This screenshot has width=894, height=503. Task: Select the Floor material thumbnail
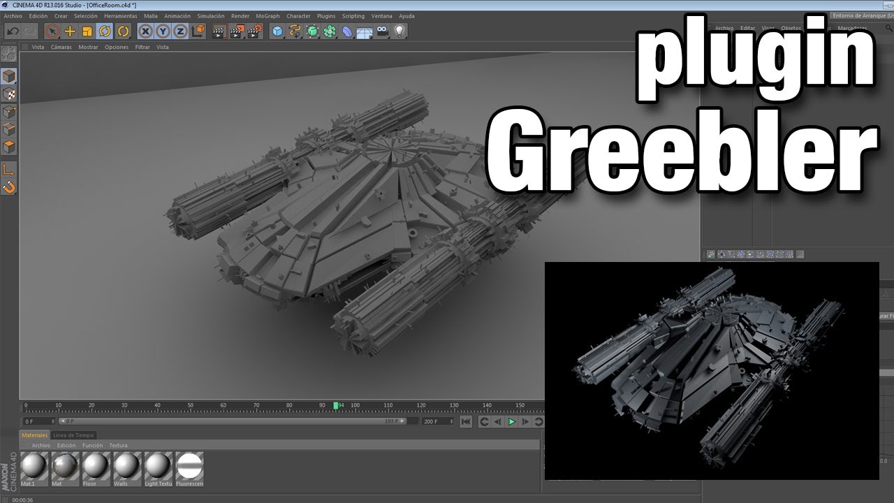(x=96, y=469)
